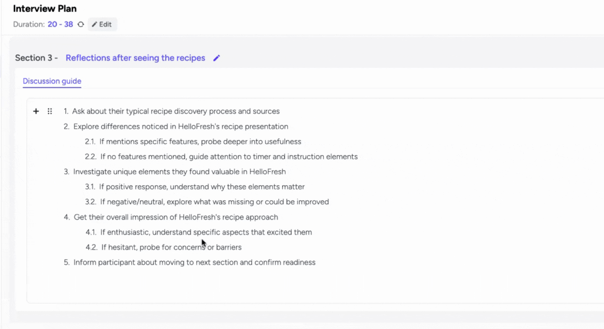Select sub-step 4.1 about exciting aspects
The height and width of the screenshot is (329, 604).
coord(206,232)
